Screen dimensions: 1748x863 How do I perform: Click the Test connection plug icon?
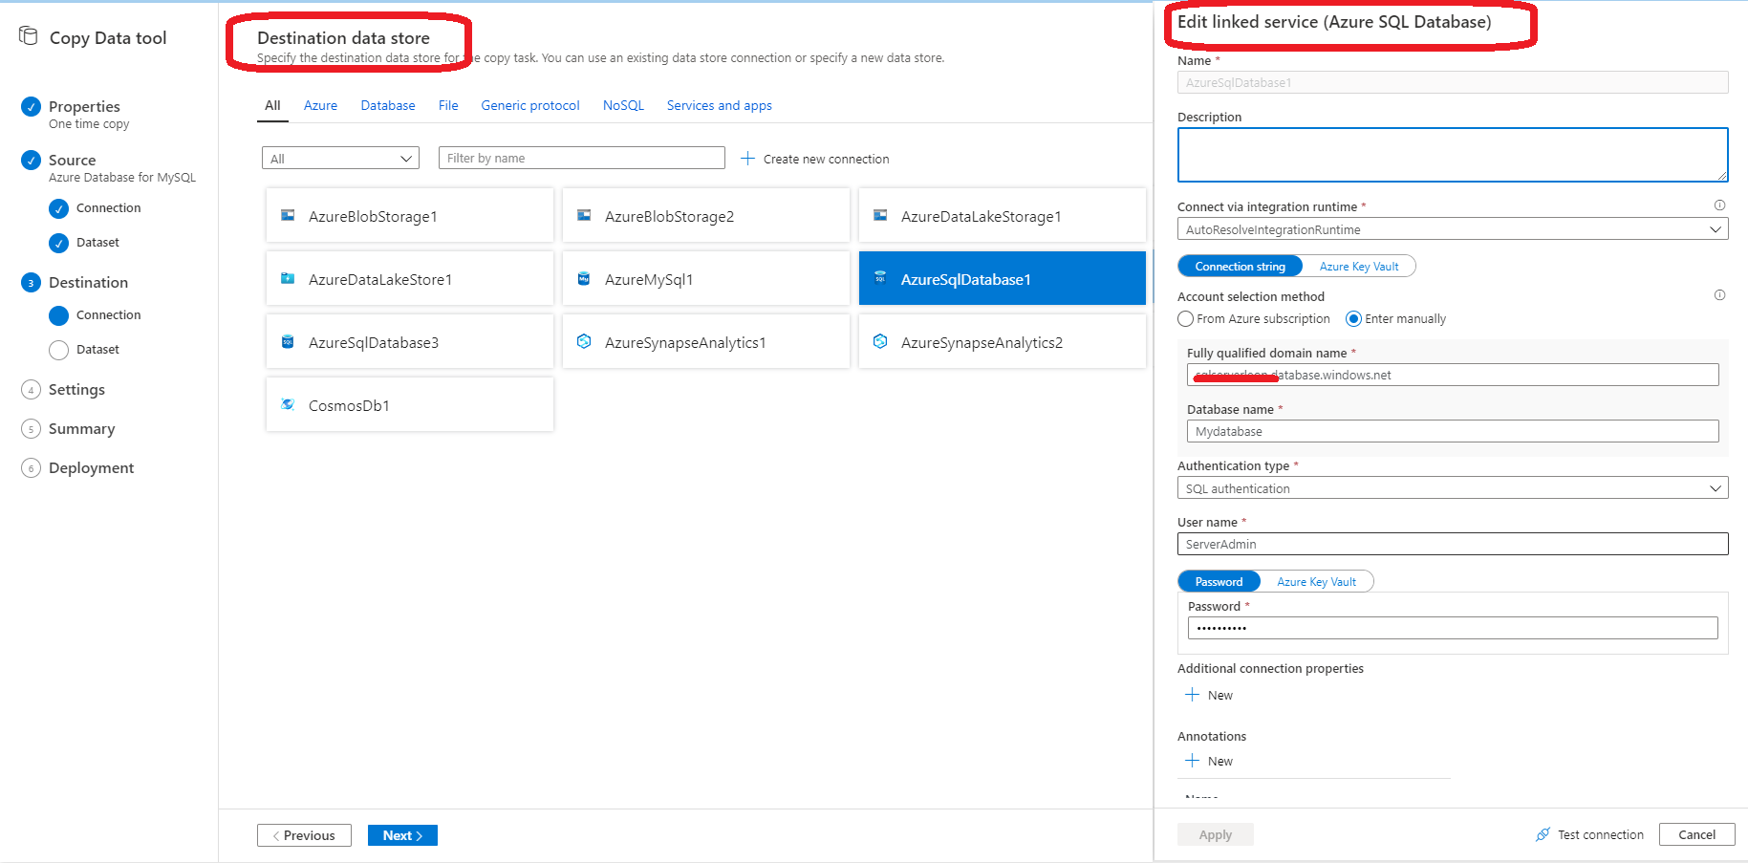coord(1543,834)
